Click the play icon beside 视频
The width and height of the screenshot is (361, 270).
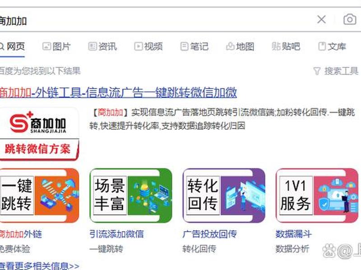coord(138,47)
